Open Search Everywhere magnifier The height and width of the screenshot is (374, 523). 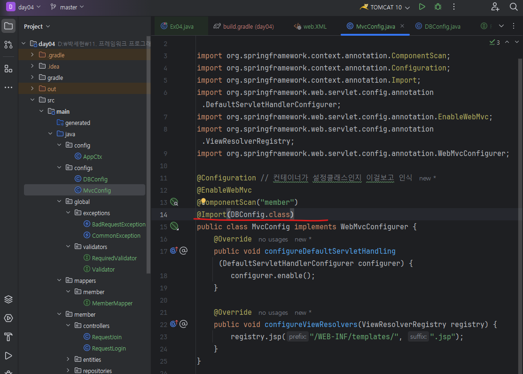513,7
